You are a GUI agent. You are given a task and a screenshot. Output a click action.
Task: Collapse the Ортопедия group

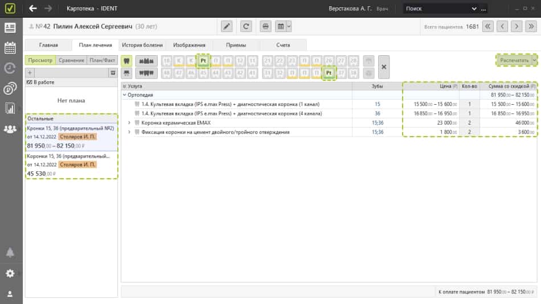tap(125, 95)
